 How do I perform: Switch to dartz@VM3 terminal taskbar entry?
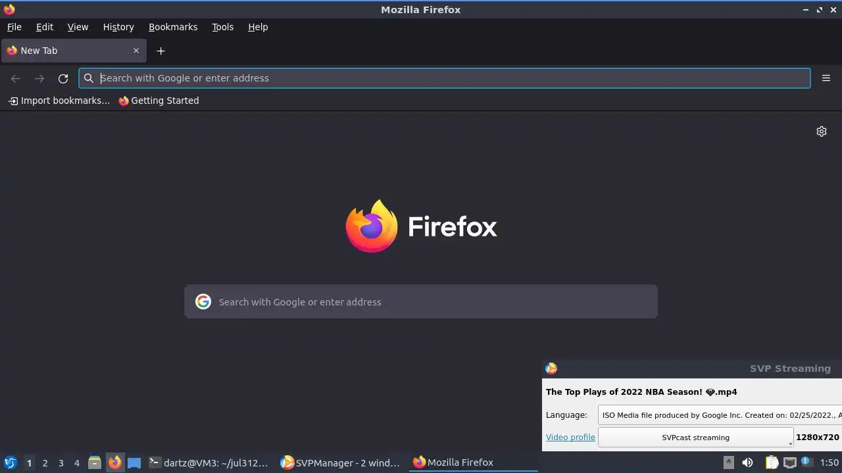[209, 462]
